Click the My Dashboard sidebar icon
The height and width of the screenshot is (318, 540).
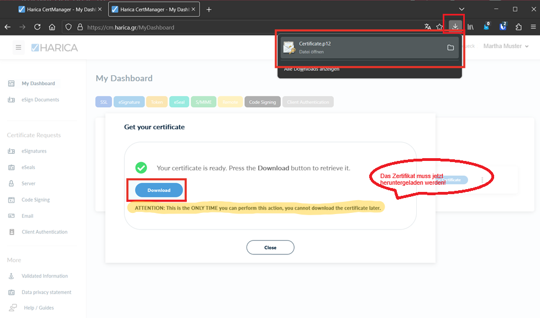coord(12,84)
